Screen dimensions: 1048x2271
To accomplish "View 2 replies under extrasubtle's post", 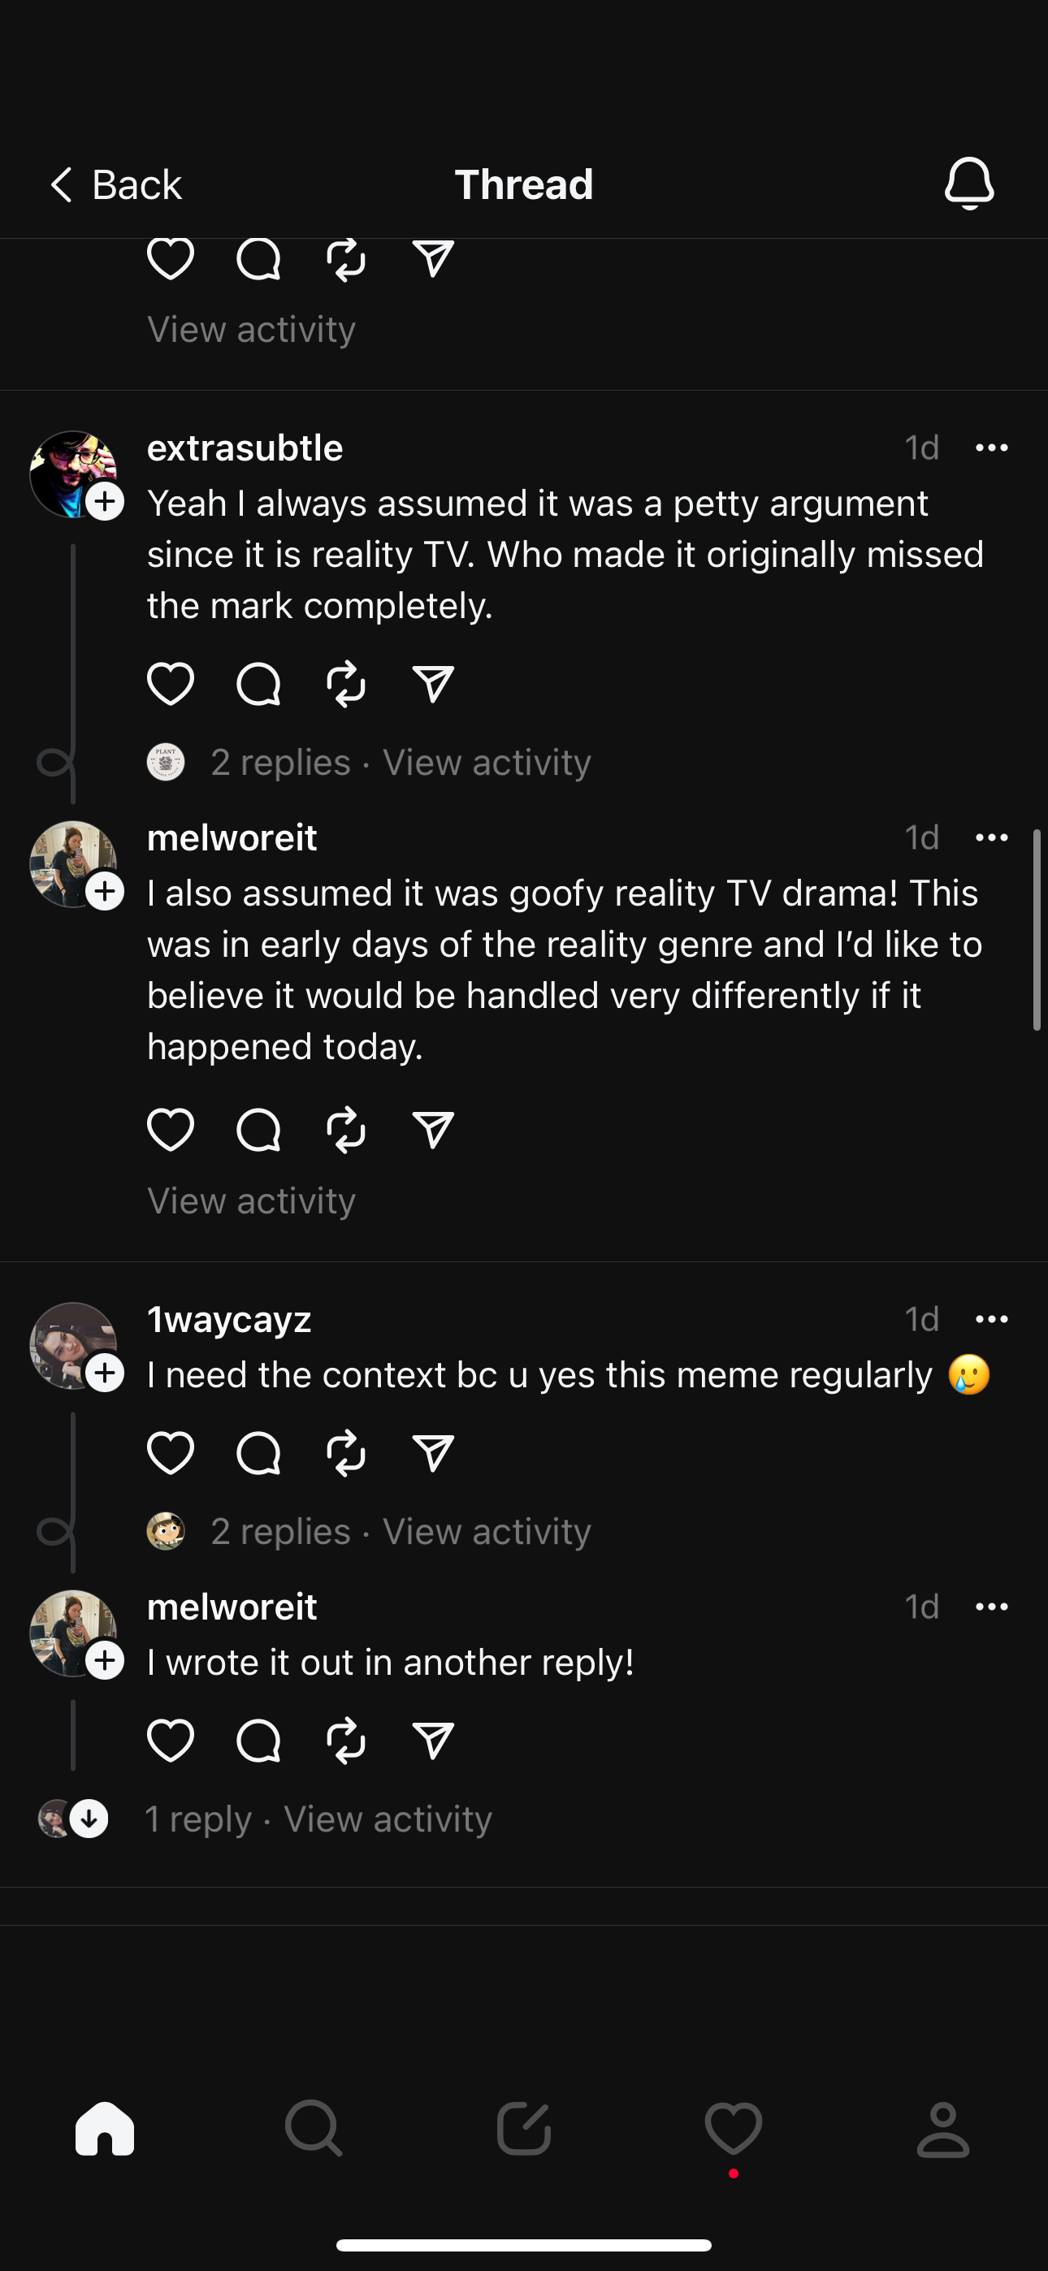I will pos(280,763).
